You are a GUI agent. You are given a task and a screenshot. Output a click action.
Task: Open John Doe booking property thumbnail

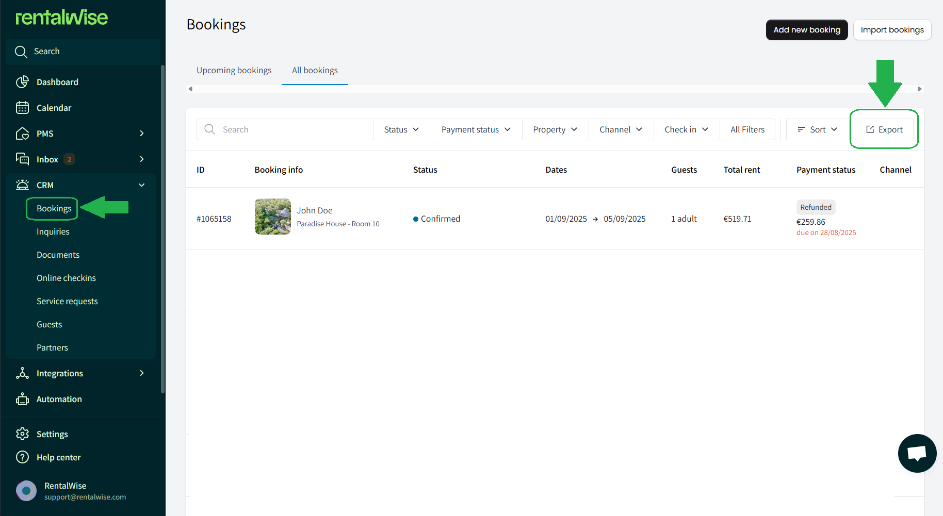coord(272,217)
